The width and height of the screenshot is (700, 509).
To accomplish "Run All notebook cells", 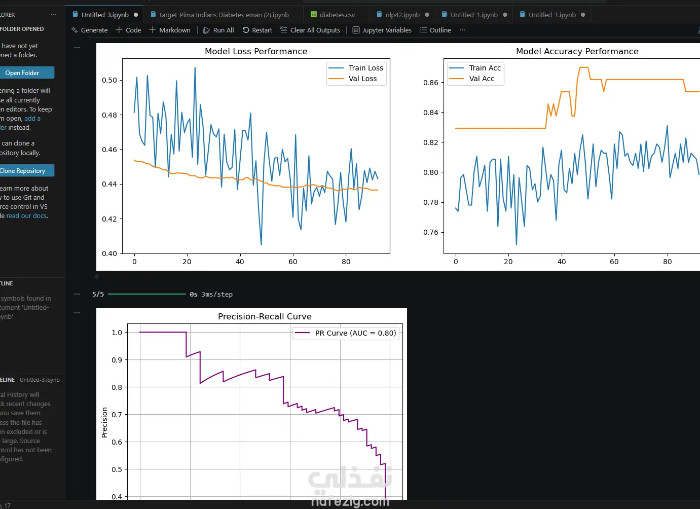I will tap(218, 30).
